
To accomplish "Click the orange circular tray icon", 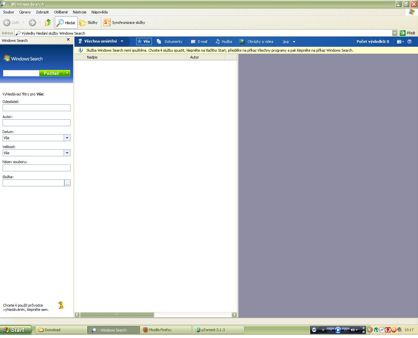I will (394, 330).
